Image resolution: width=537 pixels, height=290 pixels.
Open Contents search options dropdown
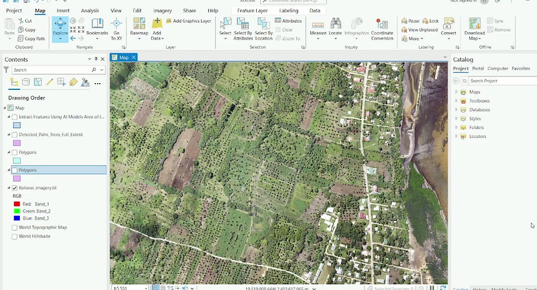(102, 70)
